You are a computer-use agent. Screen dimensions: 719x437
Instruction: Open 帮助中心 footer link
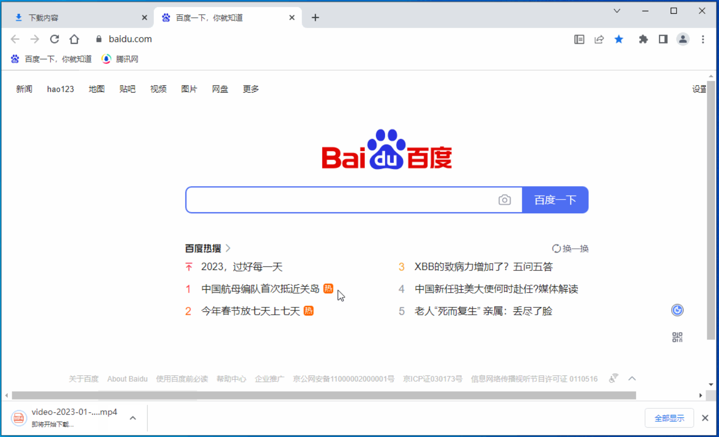click(231, 379)
